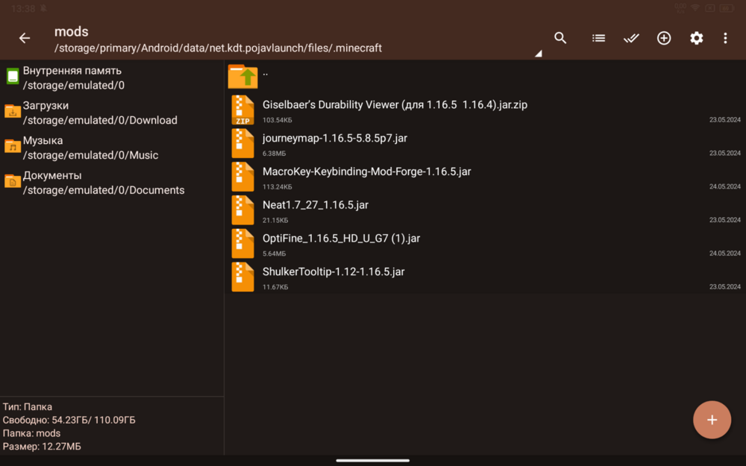Image resolution: width=746 pixels, height=466 pixels.
Task: Open the '..' parent directory entry
Action: coord(486,76)
